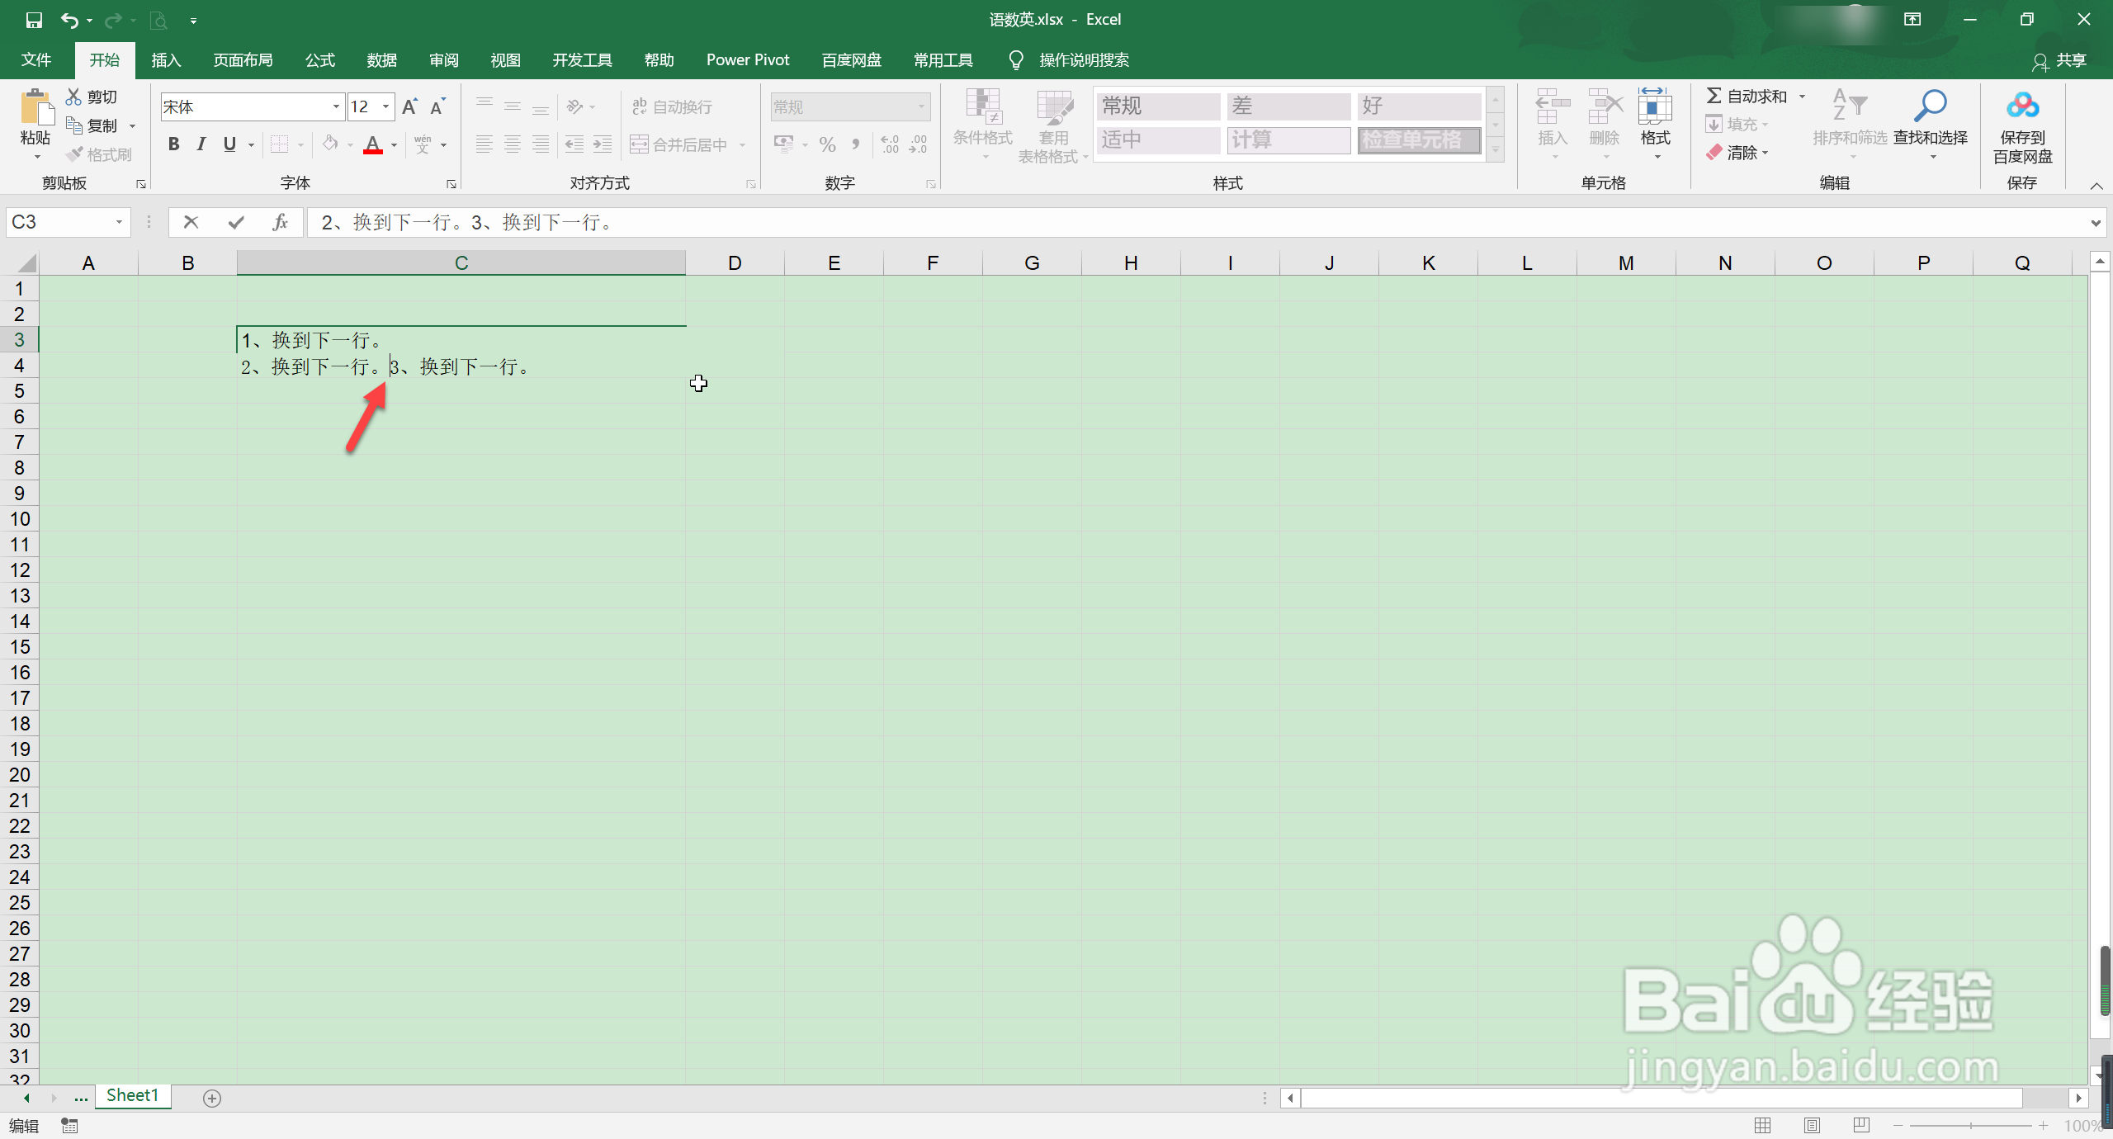Toggle Bold formatting
Screen dimensions: 2113x1139
point(173,144)
